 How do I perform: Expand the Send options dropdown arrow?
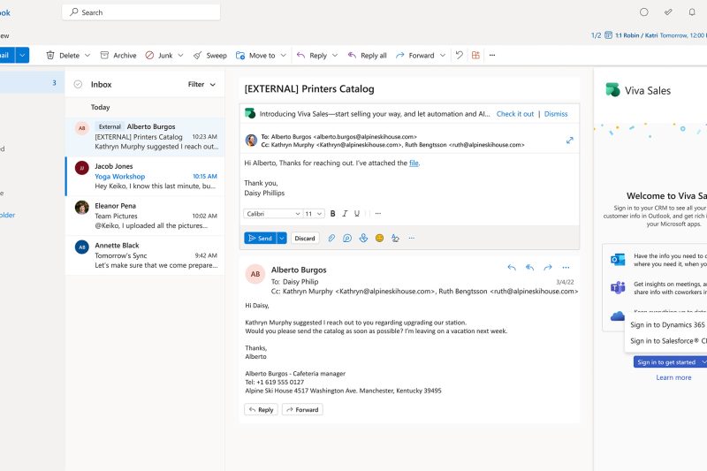click(x=281, y=238)
